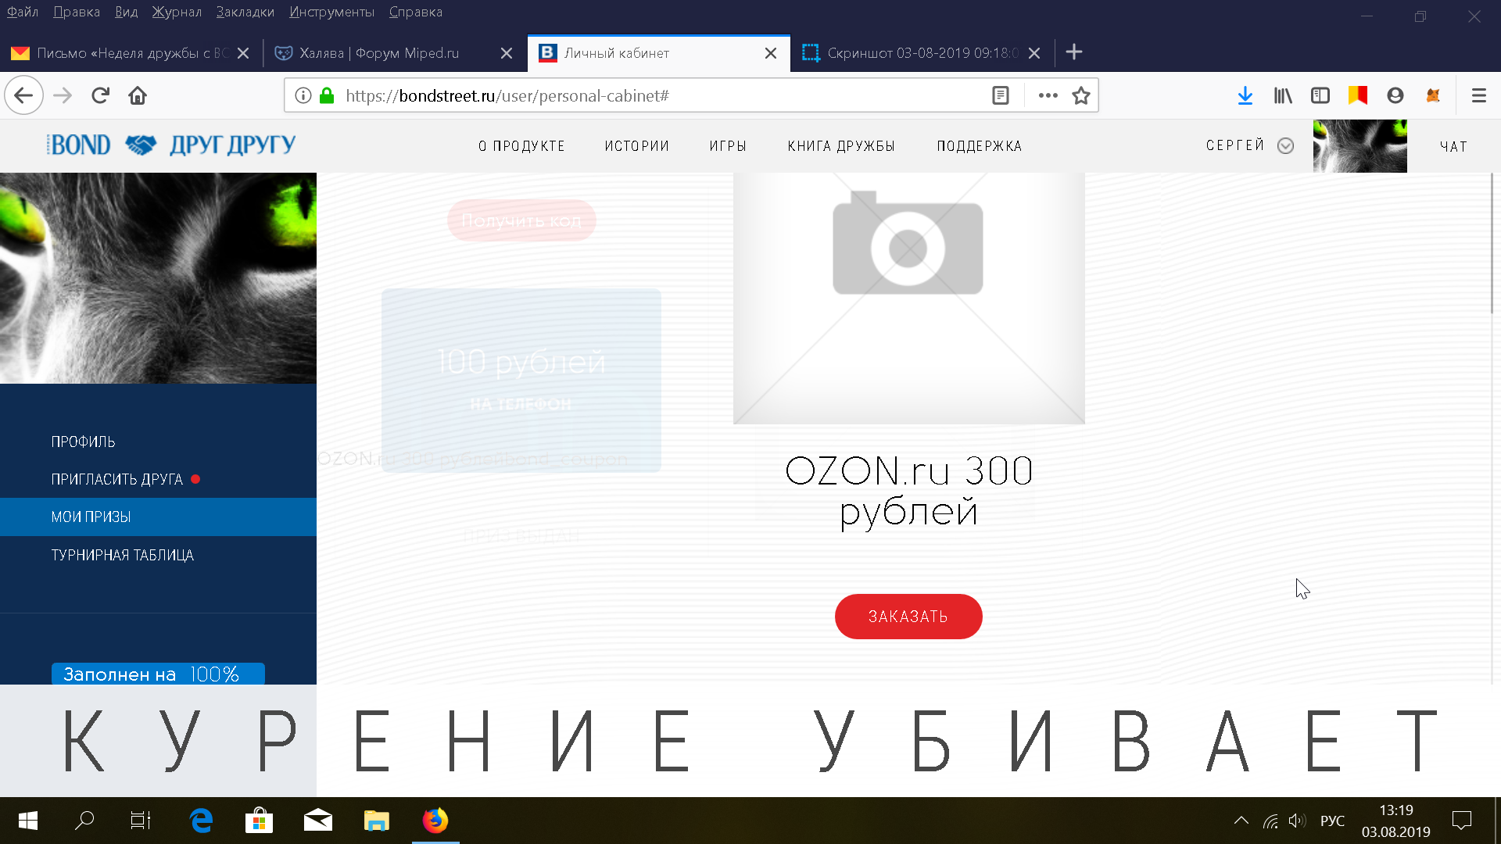The image size is (1501, 844).
Task: Open the volume control in tray
Action: 1297,821
